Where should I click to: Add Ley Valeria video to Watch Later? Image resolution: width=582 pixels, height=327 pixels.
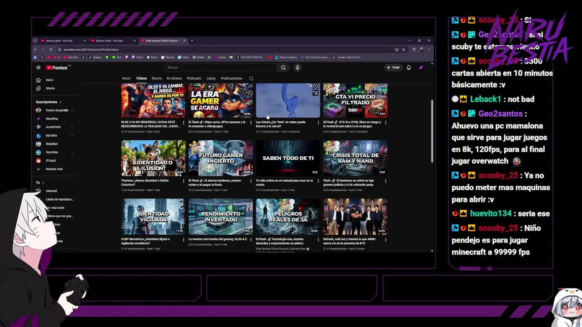pyautogui.click(x=315, y=86)
